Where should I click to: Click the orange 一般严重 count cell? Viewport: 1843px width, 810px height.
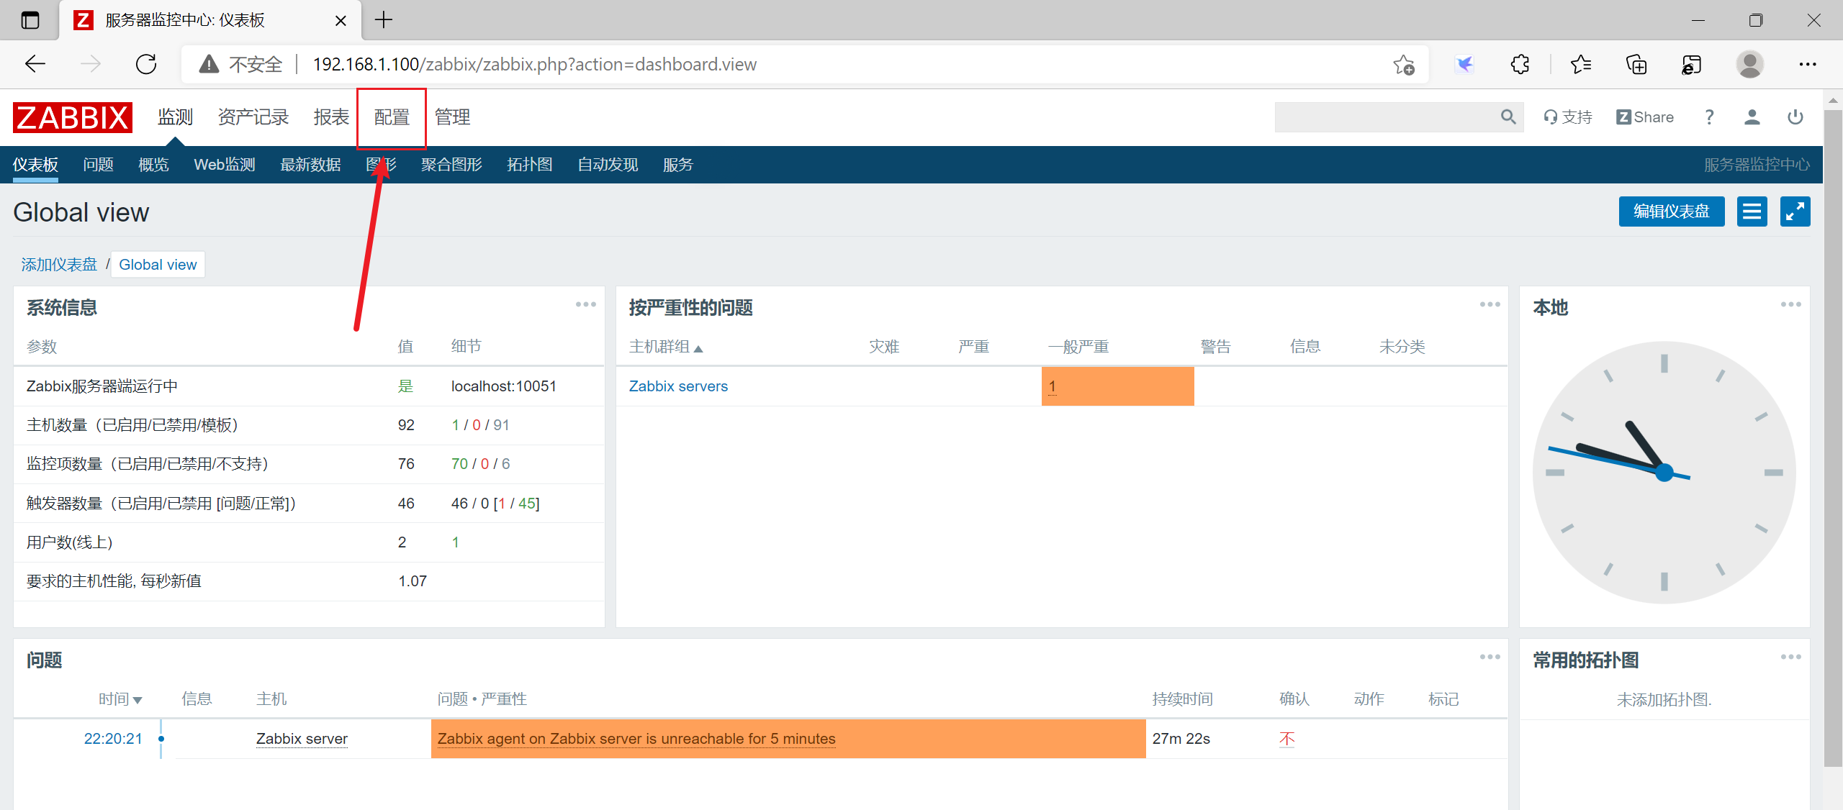tap(1117, 386)
